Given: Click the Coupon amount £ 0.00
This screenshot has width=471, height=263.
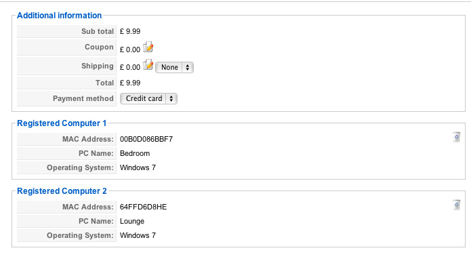Looking at the screenshot, I should click(129, 49).
